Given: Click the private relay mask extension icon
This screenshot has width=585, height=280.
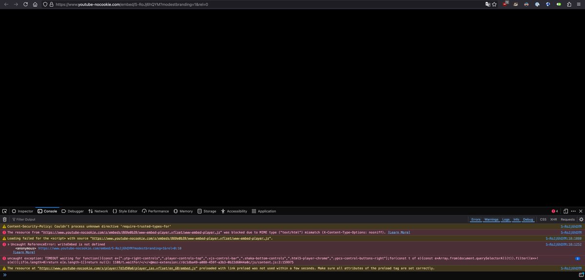Looking at the screenshot, I should coord(526,4).
